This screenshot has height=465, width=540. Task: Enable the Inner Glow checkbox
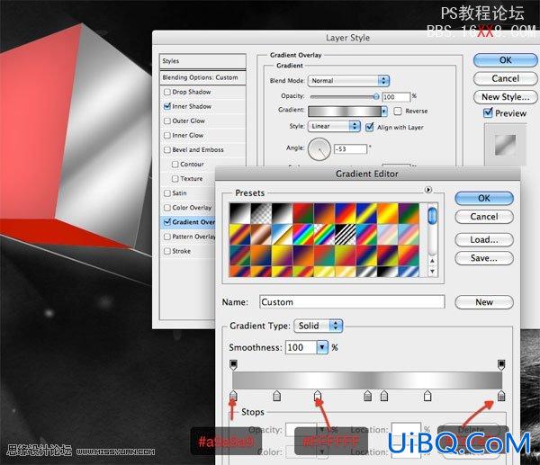167,135
